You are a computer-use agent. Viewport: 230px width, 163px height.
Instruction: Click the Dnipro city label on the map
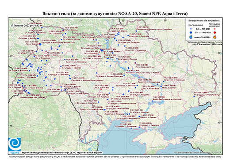(x=169, y=88)
